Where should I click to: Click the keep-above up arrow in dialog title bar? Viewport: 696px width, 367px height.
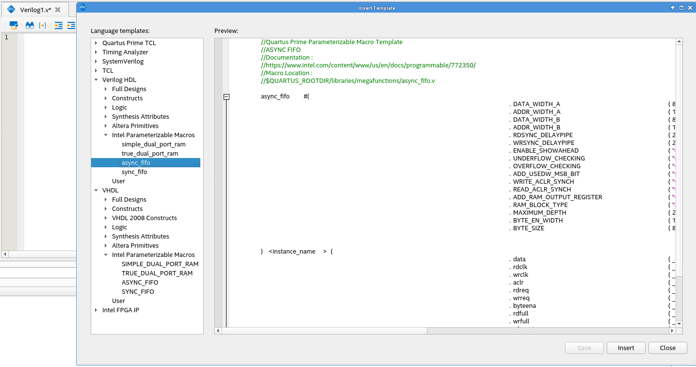pyautogui.click(x=673, y=8)
